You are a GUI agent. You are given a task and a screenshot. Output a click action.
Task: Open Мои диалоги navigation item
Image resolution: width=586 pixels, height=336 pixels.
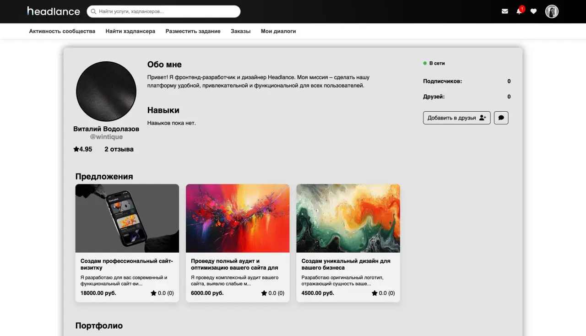coord(278,31)
